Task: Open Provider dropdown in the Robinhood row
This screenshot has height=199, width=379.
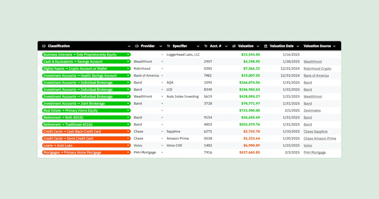Action: (162, 69)
